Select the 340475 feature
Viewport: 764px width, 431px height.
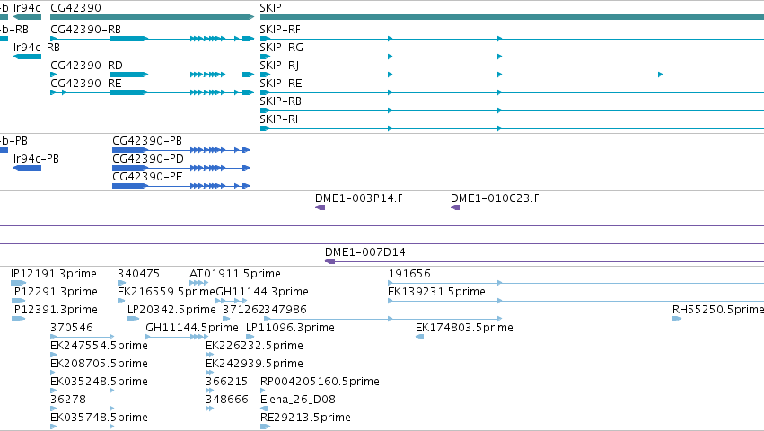coord(122,283)
